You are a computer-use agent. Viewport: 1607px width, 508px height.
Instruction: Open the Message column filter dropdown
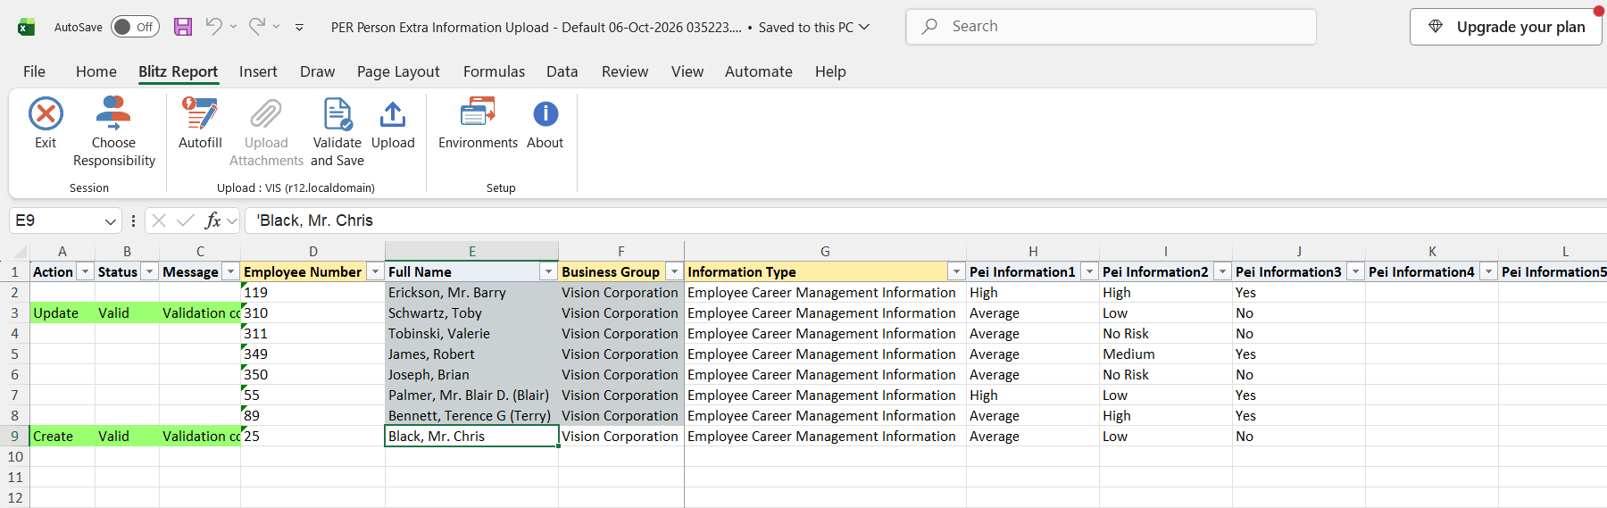tap(231, 271)
